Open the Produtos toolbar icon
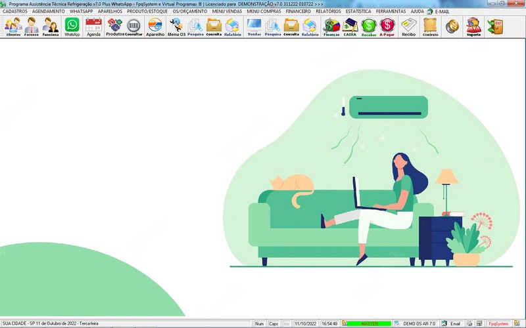The height and width of the screenshot is (328, 526). click(x=115, y=26)
